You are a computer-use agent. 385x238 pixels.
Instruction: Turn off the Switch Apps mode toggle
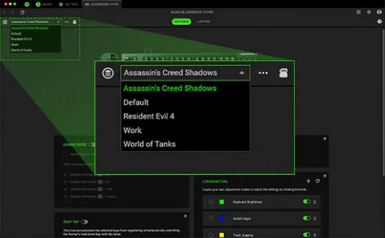(x=306, y=218)
